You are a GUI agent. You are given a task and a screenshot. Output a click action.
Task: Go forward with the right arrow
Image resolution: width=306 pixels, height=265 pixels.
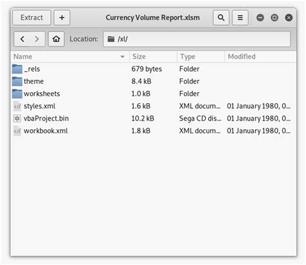pyautogui.click(x=37, y=39)
